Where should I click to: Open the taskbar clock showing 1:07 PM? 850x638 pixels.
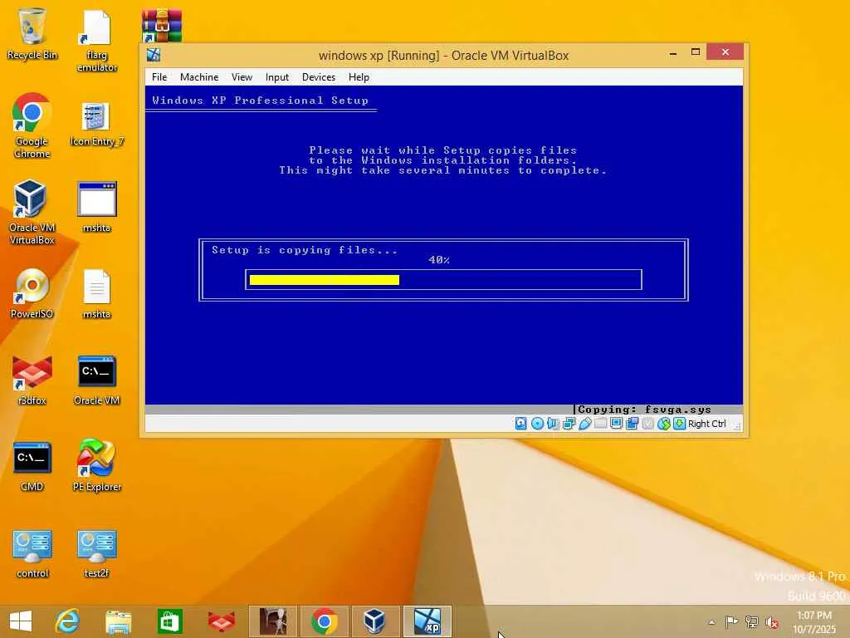click(814, 622)
